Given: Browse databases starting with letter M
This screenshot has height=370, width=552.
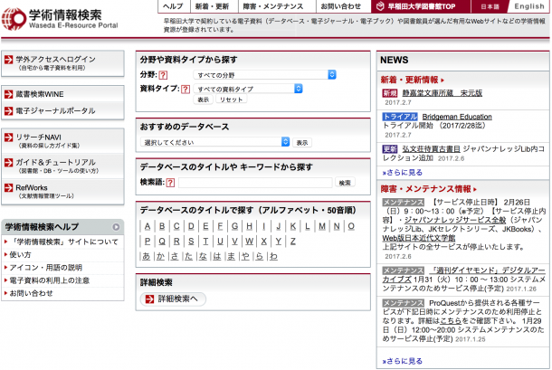Looking at the screenshot, I should coord(322,226).
